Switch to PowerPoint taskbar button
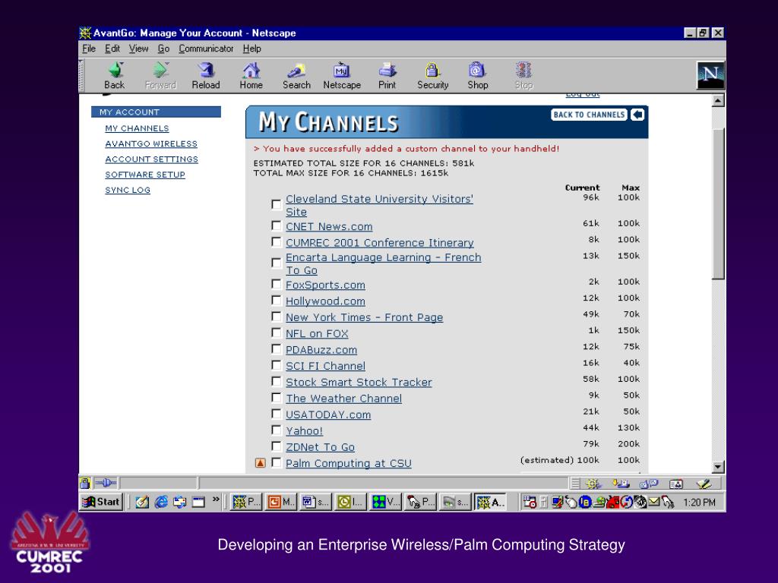Viewport: 778px width, 583px height. coord(281,503)
